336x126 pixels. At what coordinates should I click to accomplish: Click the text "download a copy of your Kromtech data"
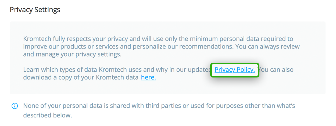(x=81, y=78)
